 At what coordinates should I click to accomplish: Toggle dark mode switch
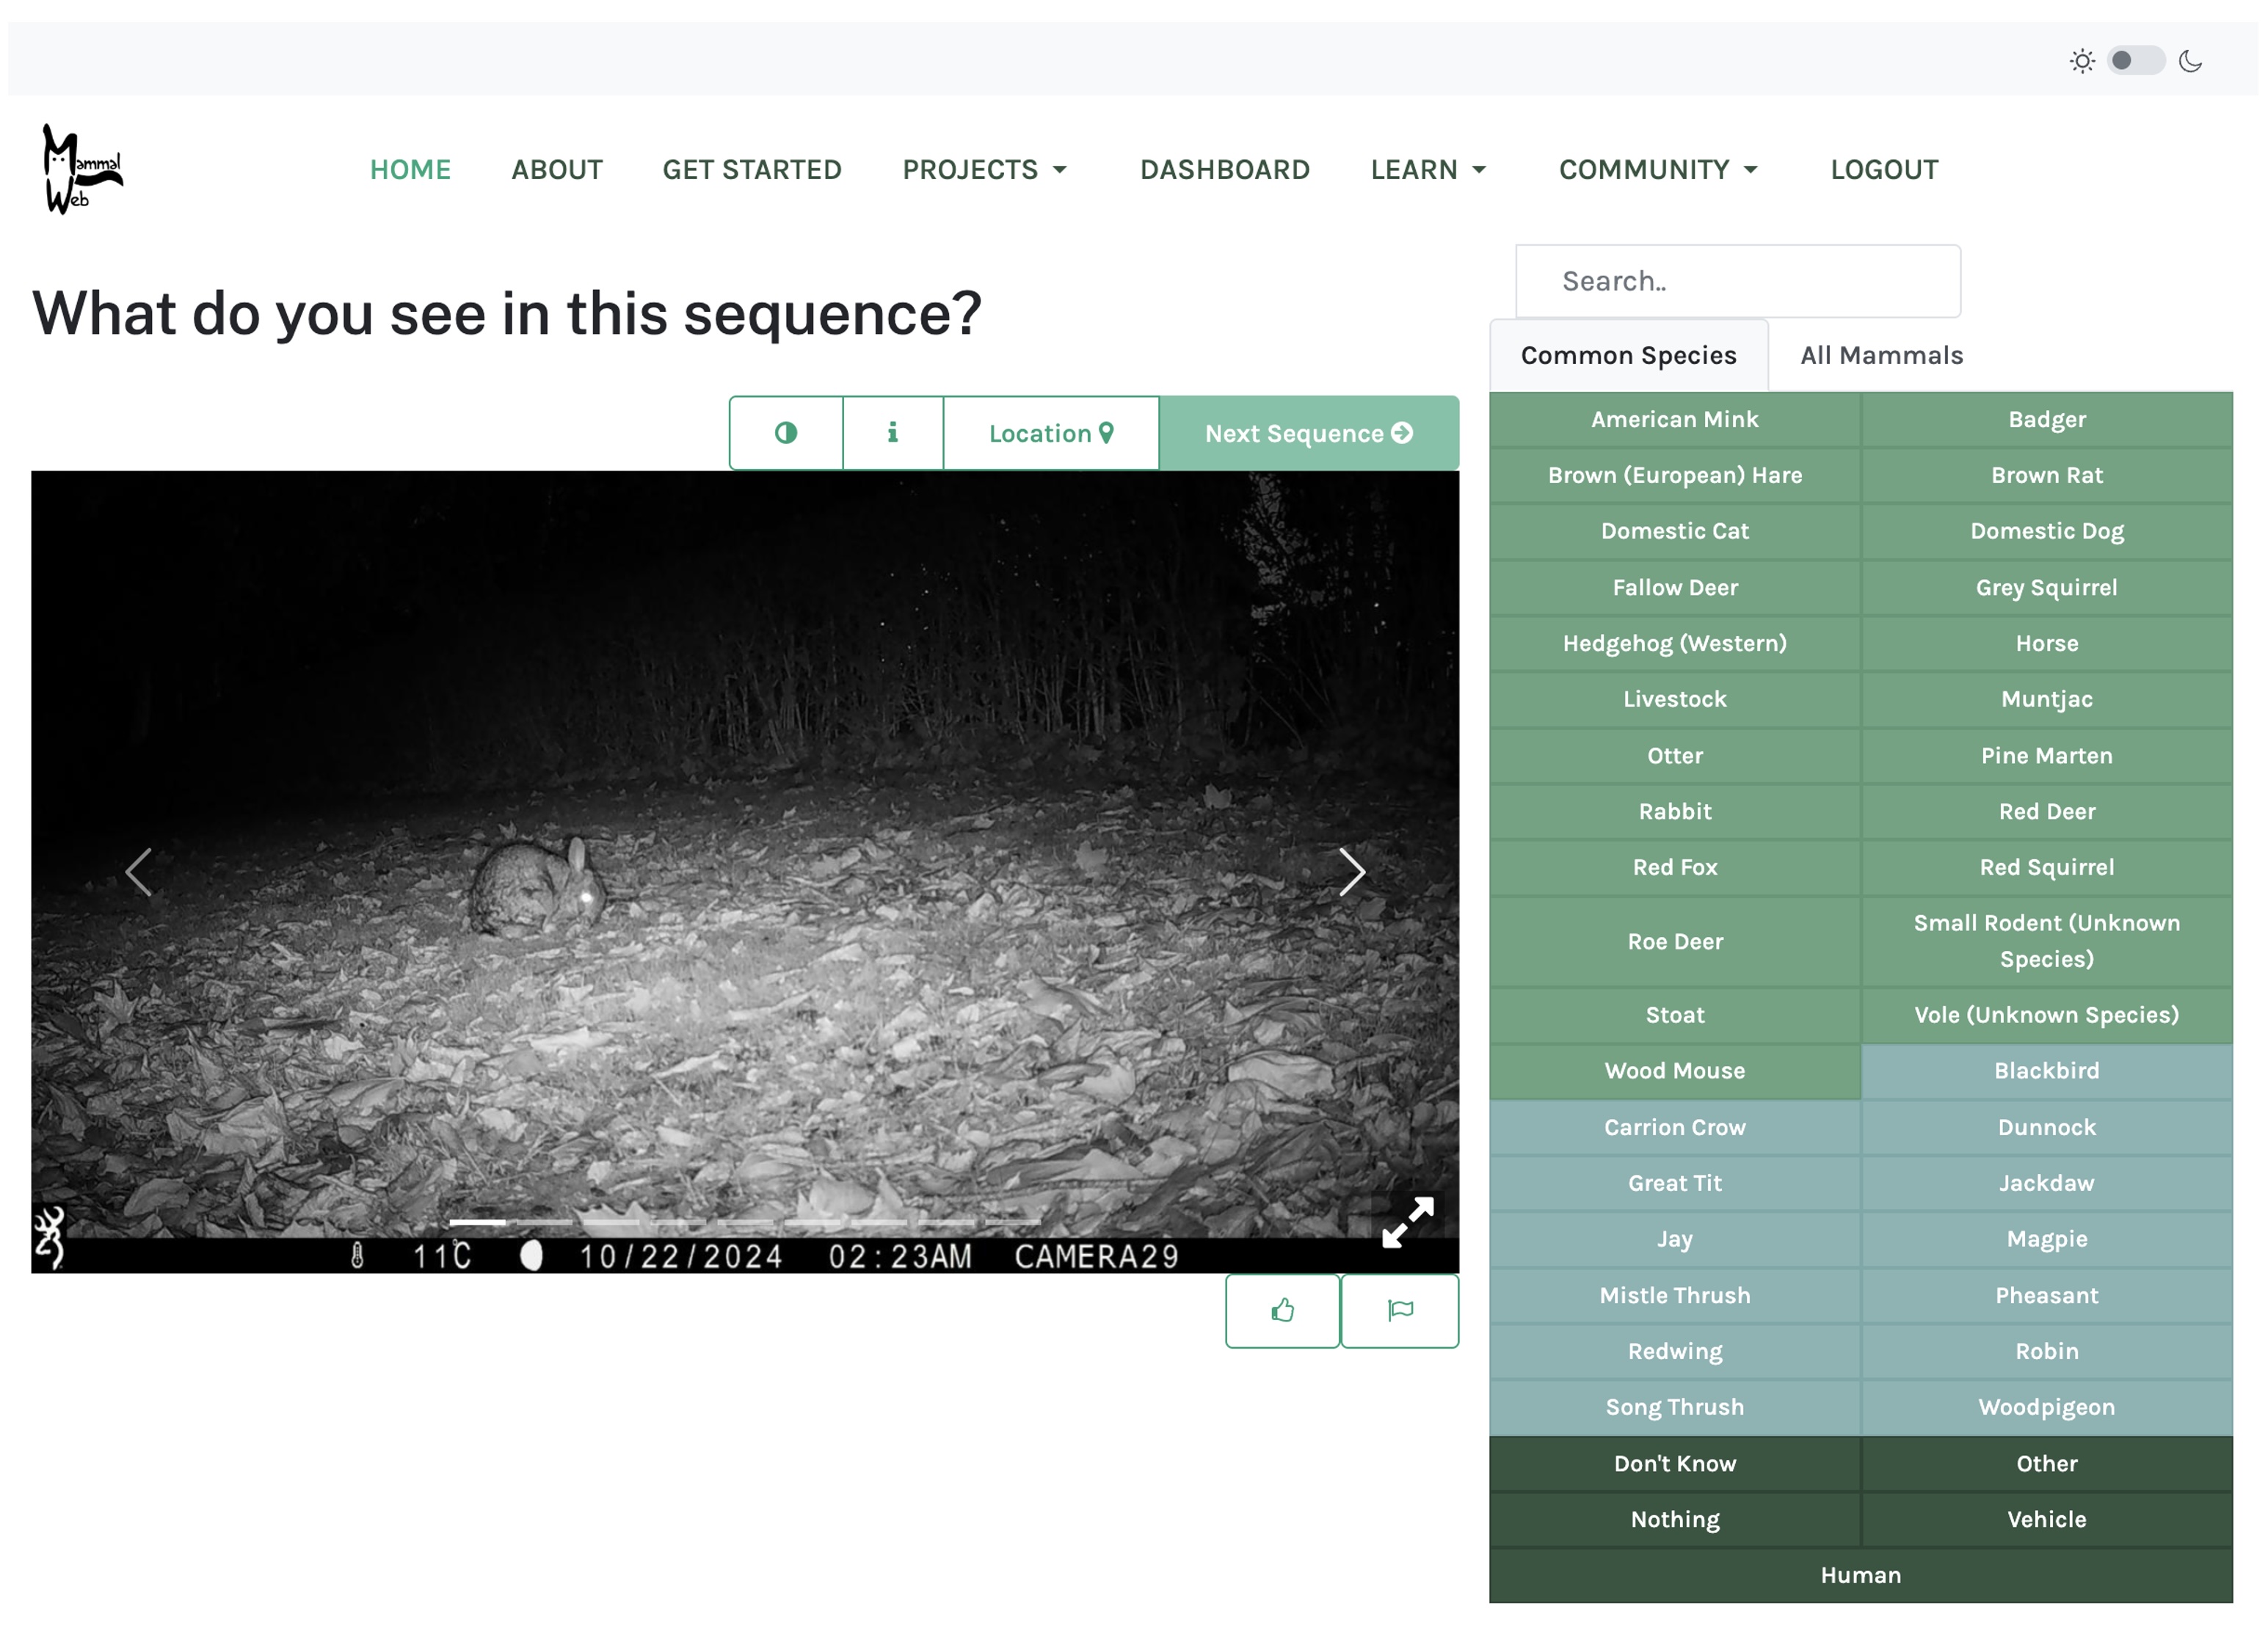(x=2135, y=61)
